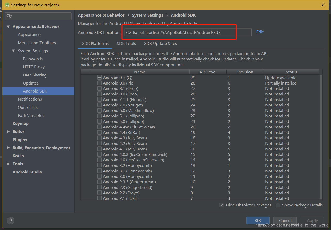The image size is (331, 230).
Task: Select the Android 2.2 (Froyo) row name
Action: 121,193
